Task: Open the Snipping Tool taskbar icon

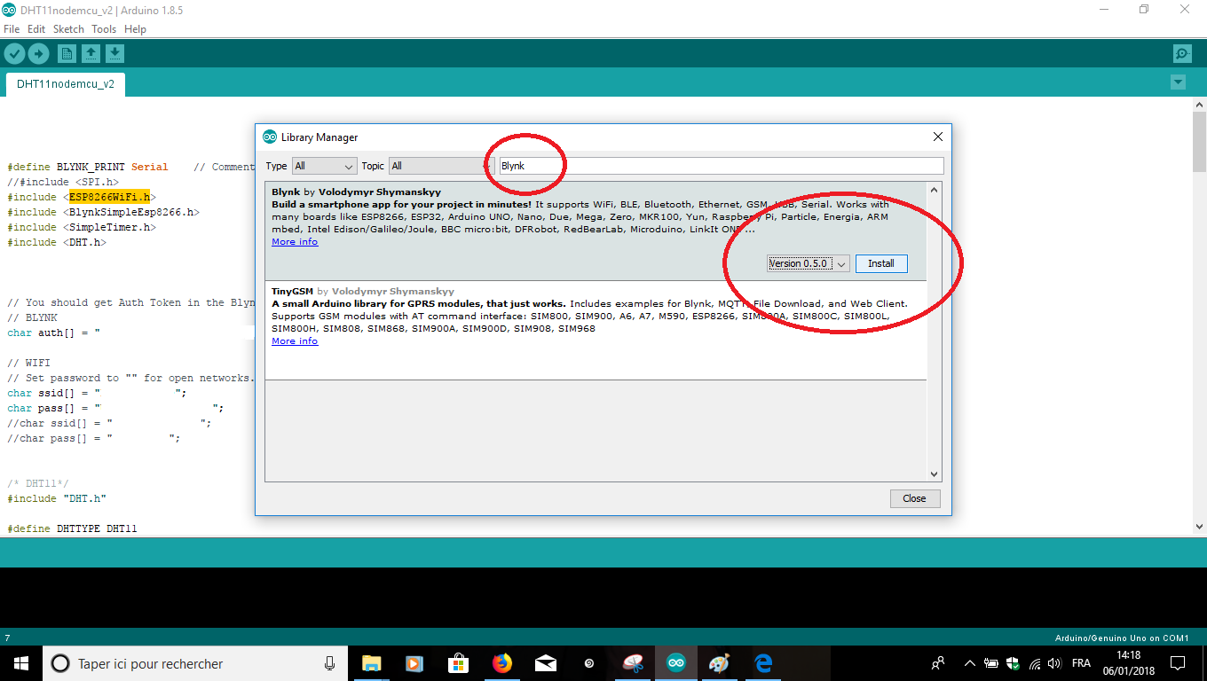Action: (x=632, y=663)
